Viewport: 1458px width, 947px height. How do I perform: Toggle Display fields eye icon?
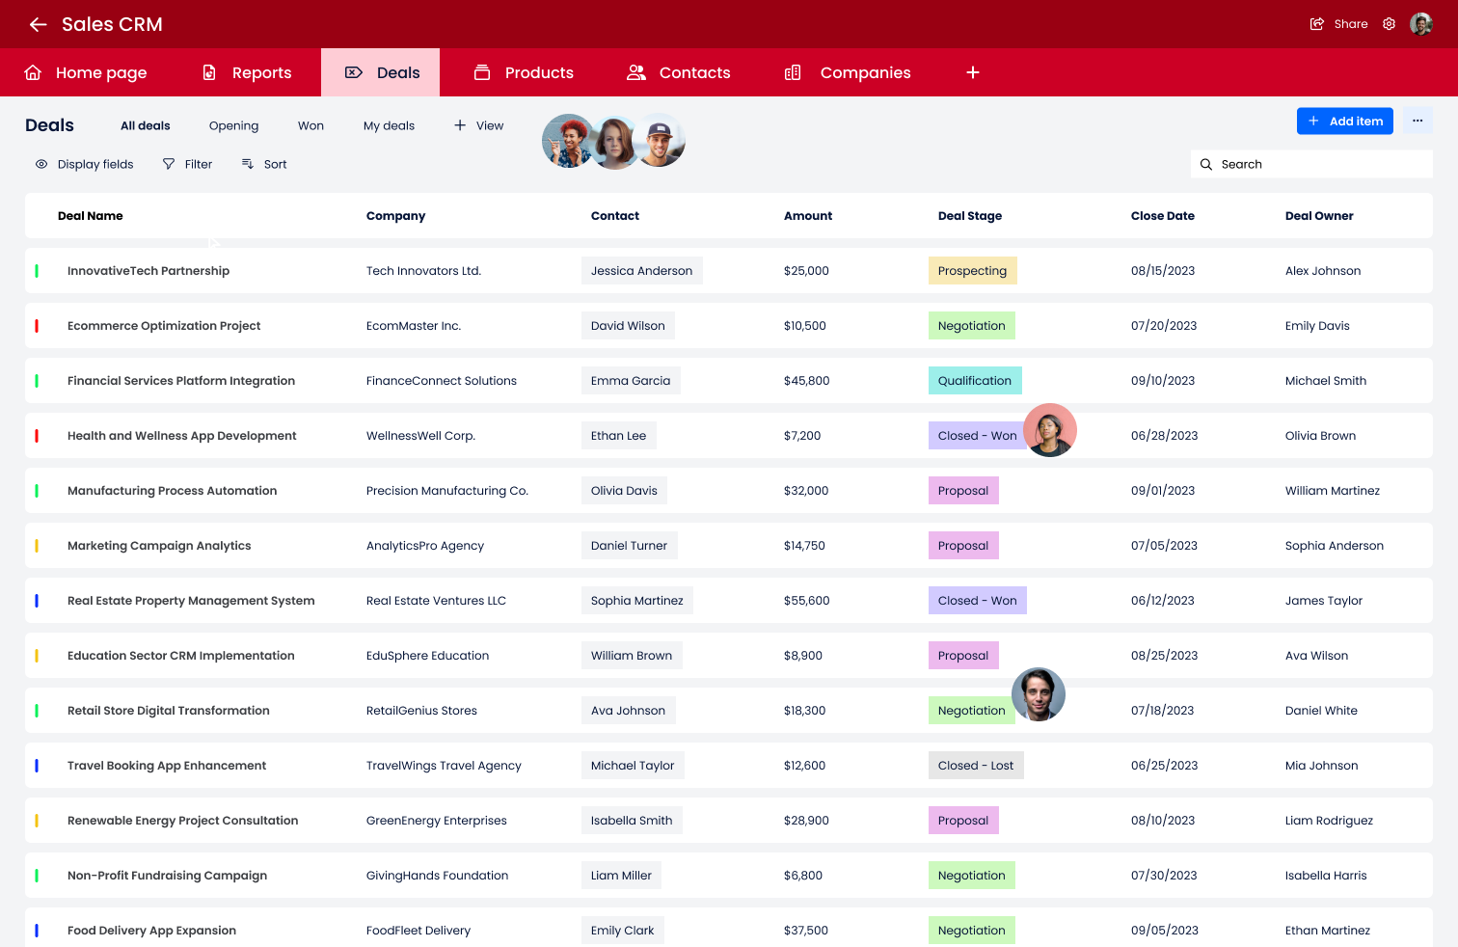click(41, 164)
